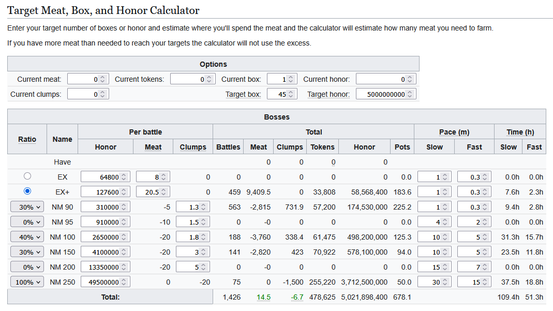553x311 pixels.
Task: Click the NM 95 fast pace field 2
Action: pos(474,222)
